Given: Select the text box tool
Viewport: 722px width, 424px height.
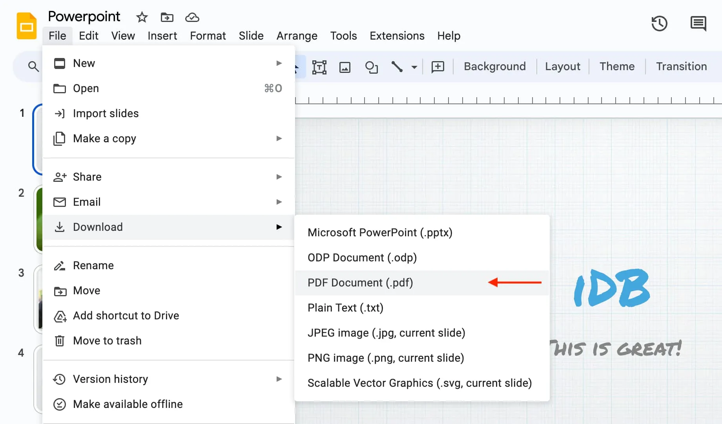Looking at the screenshot, I should [x=319, y=67].
